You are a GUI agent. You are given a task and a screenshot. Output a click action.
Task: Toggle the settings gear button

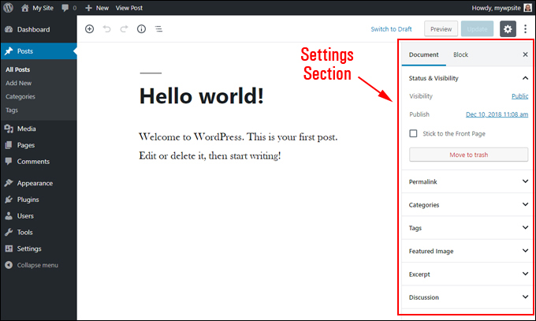(x=508, y=29)
